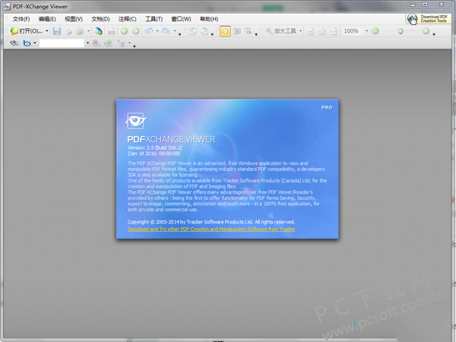Expand the search options dropdown arrow
The width and height of the screenshot is (456, 342).
pyautogui.click(x=130, y=43)
